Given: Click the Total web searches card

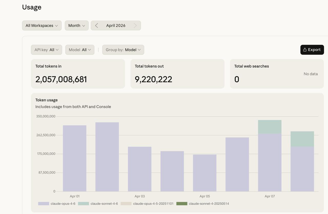Looking at the screenshot, I should (x=277, y=74).
